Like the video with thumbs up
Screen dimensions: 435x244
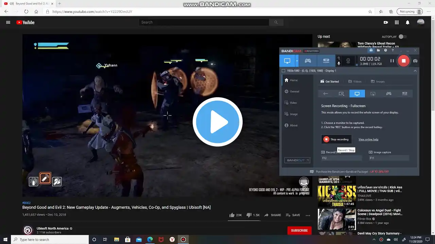coord(232,215)
